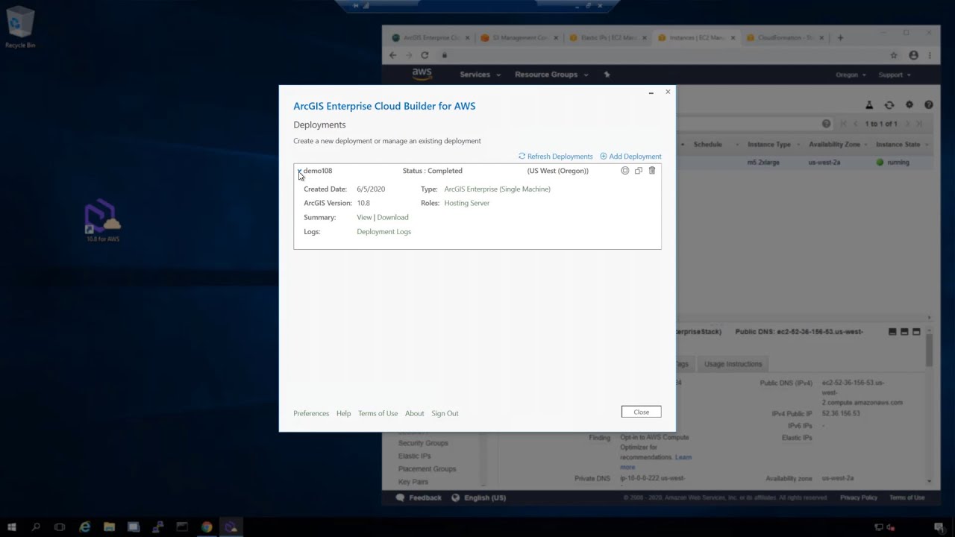Screen dimensions: 955x537
Task: Delete demo108 via trash icon
Action: (x=652, y=171)
